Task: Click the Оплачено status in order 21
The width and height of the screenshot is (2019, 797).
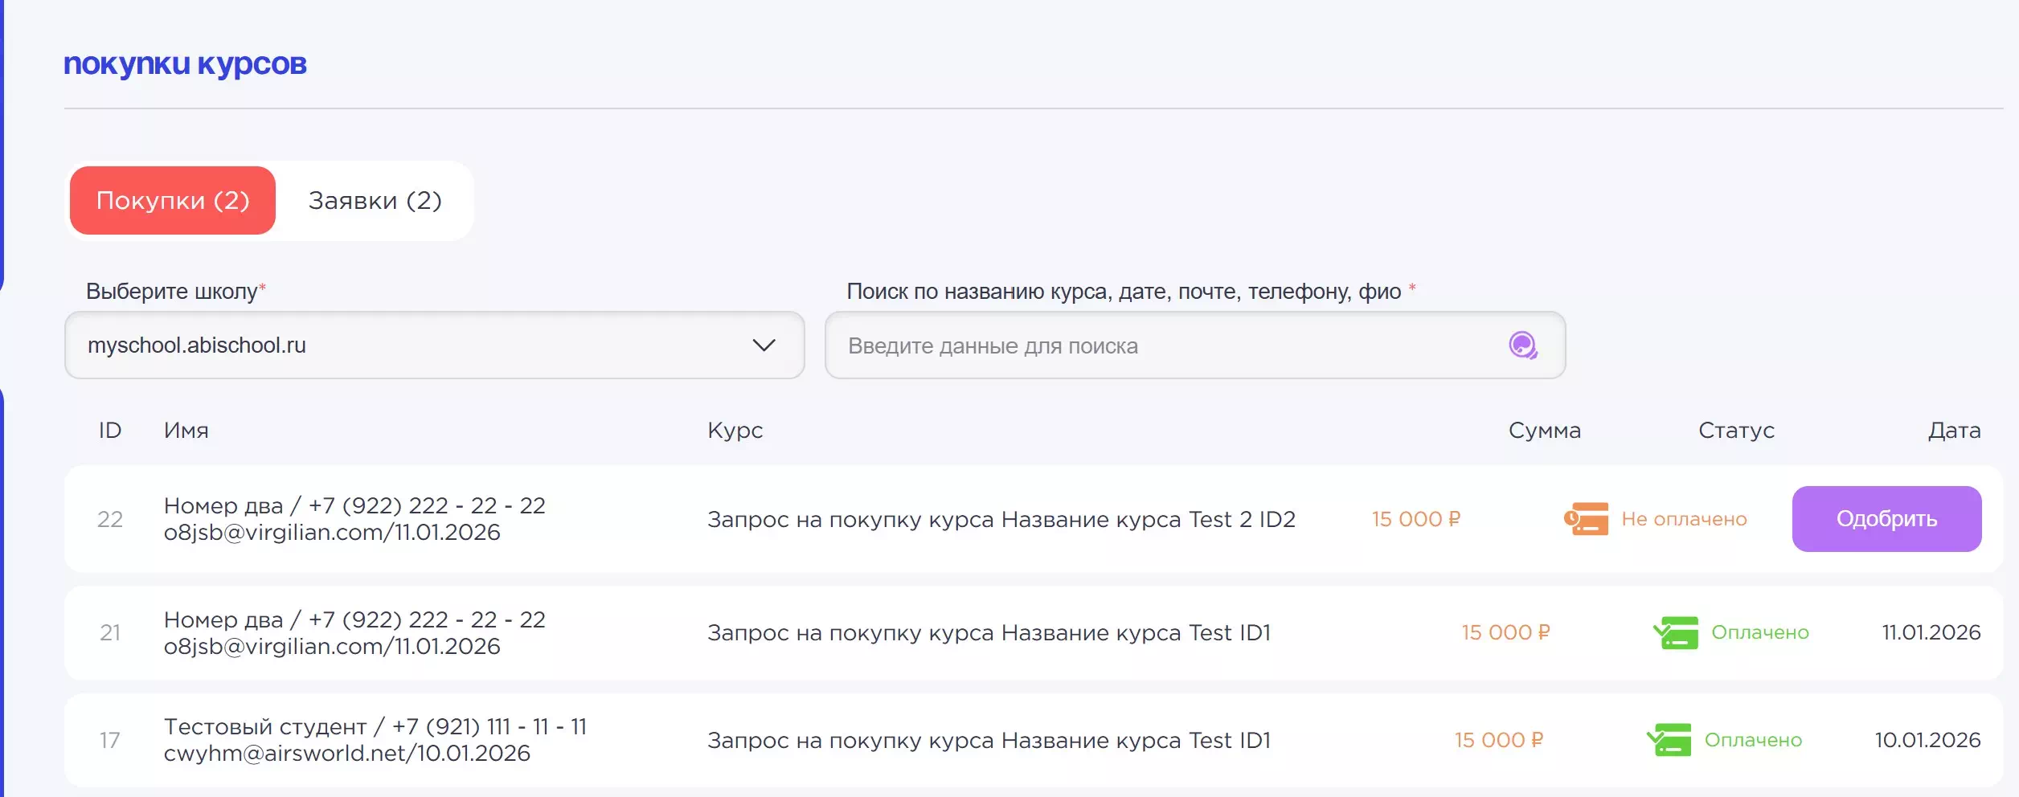Action: [1759, 632]
